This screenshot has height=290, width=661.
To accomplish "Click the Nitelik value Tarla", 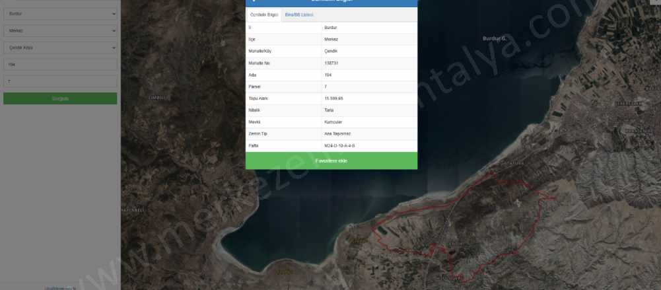I will (329, 110).
